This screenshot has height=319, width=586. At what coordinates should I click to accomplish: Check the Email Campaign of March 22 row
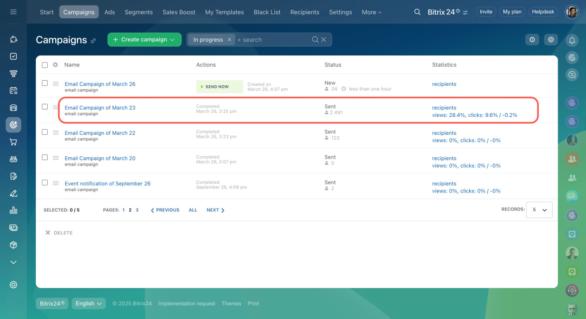coord(45,132)
